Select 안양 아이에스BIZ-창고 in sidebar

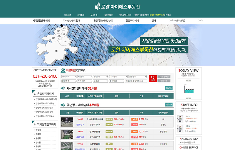[x=44, y=108]
